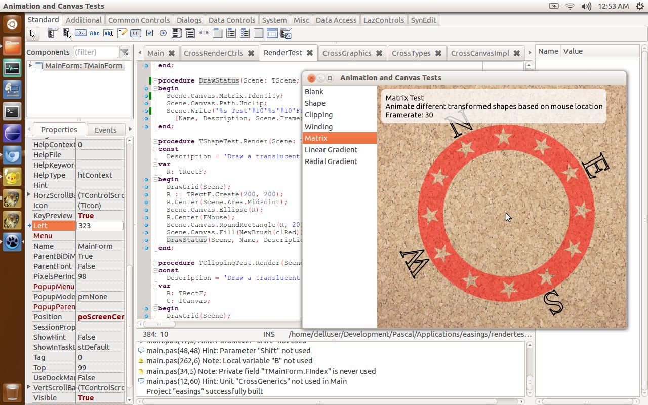This screenshot has width=648, height=405.
Task: Select the Radial Gradient test
Action: (340, 161)
